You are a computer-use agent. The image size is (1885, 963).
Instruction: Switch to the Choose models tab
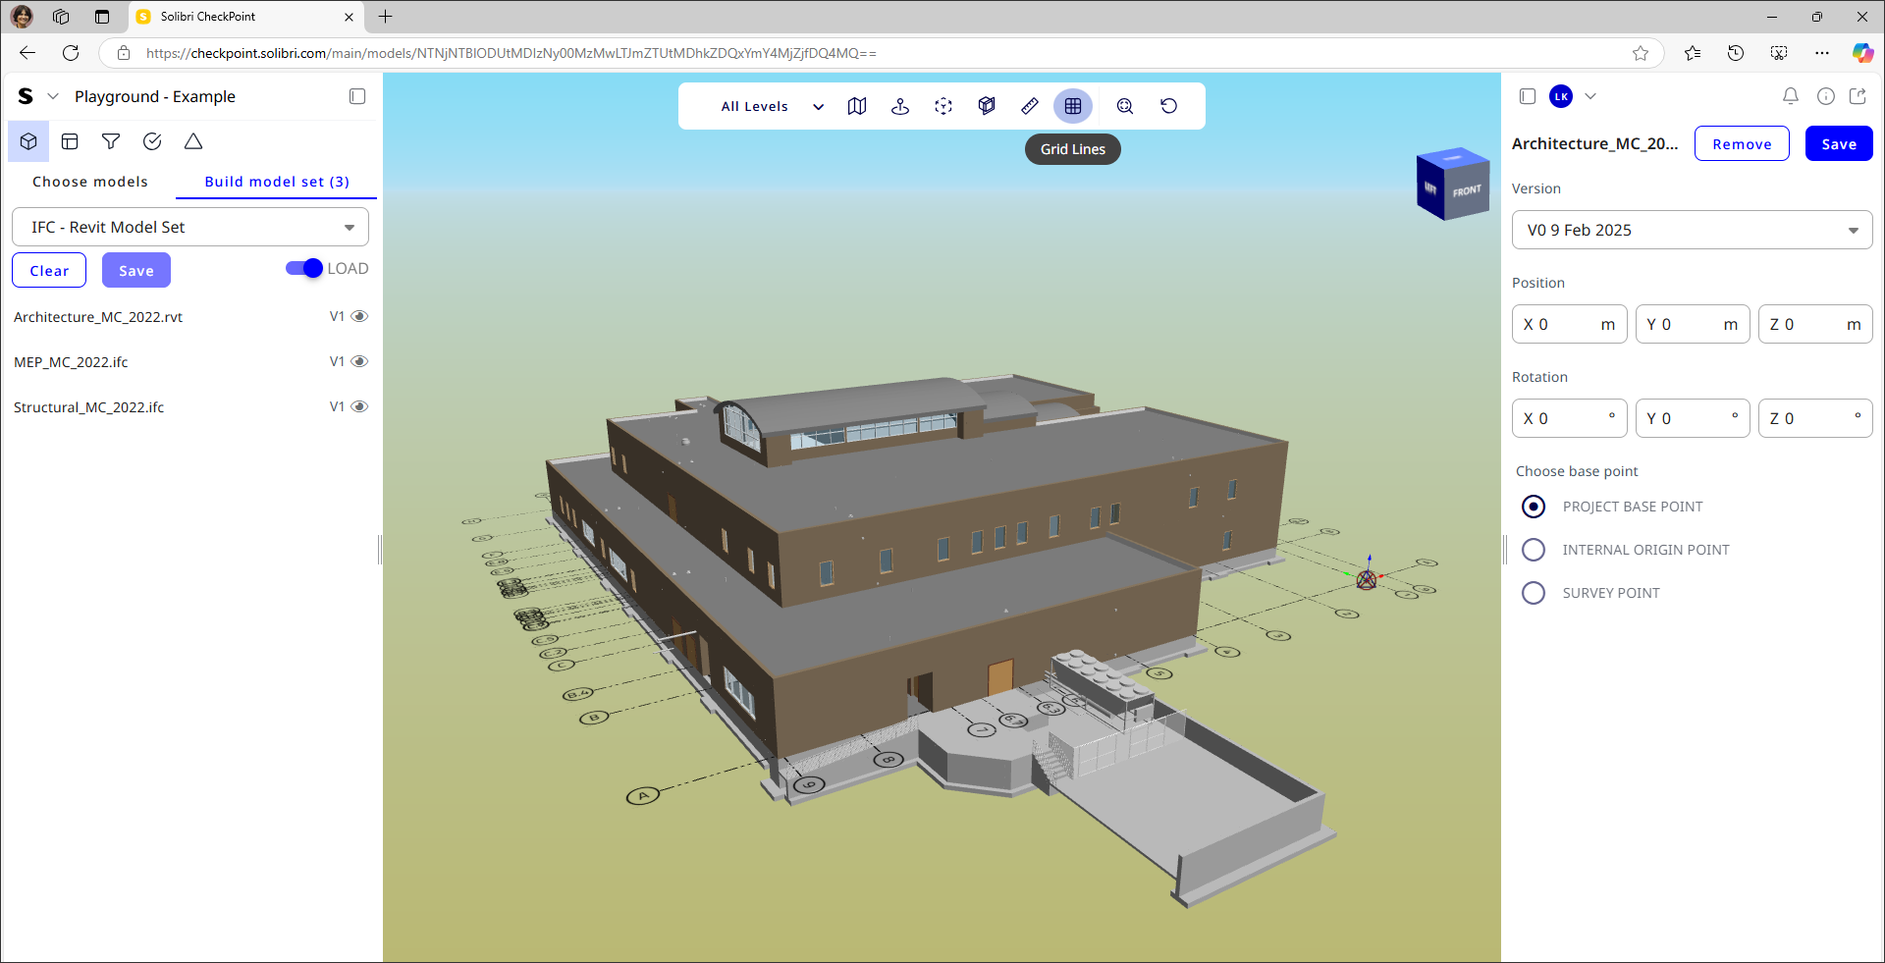(x=89, y=182)
